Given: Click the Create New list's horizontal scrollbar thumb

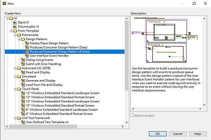Looking at the screenshot, I should pyautogui.click(x=43, y=126).
